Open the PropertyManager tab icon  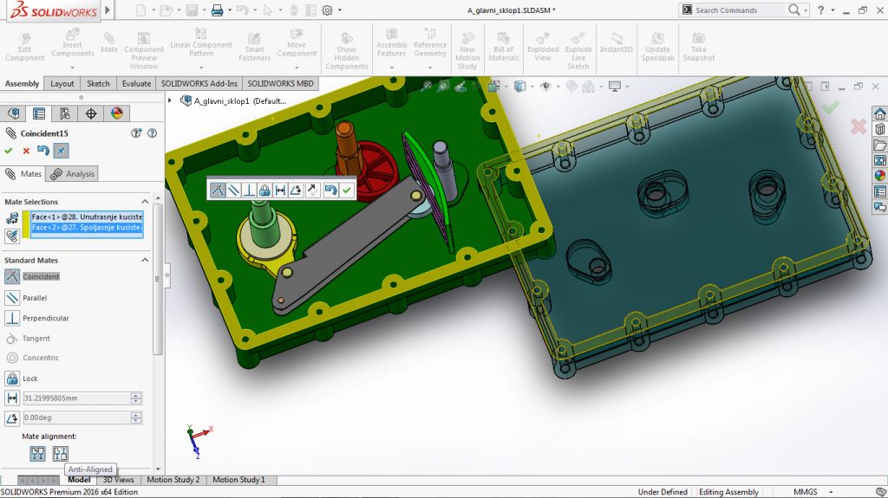39,113
